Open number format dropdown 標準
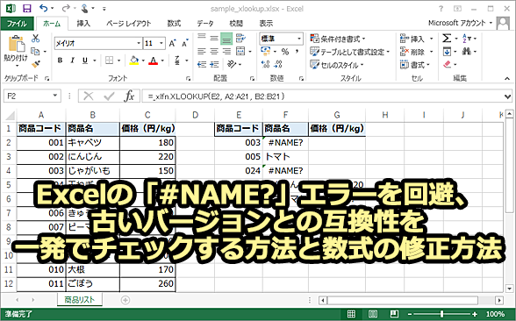Screen dimensions: 516x321 tap(298, 39)
